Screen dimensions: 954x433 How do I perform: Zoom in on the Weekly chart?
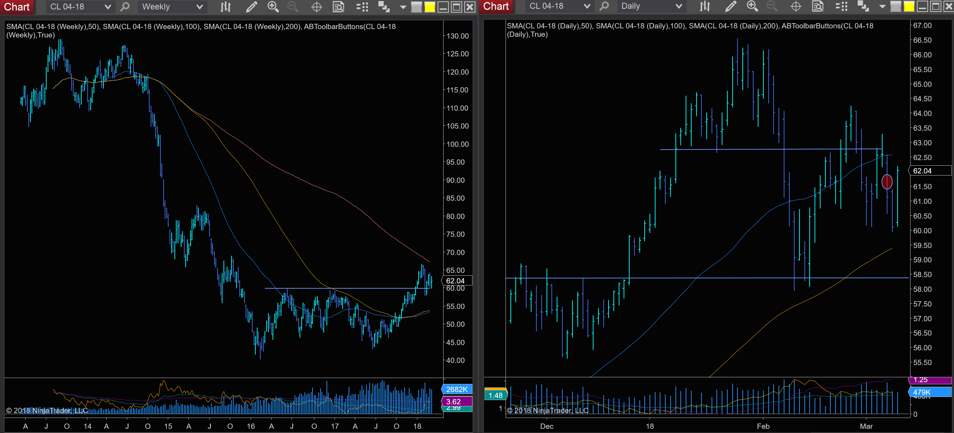coord(273,7)
